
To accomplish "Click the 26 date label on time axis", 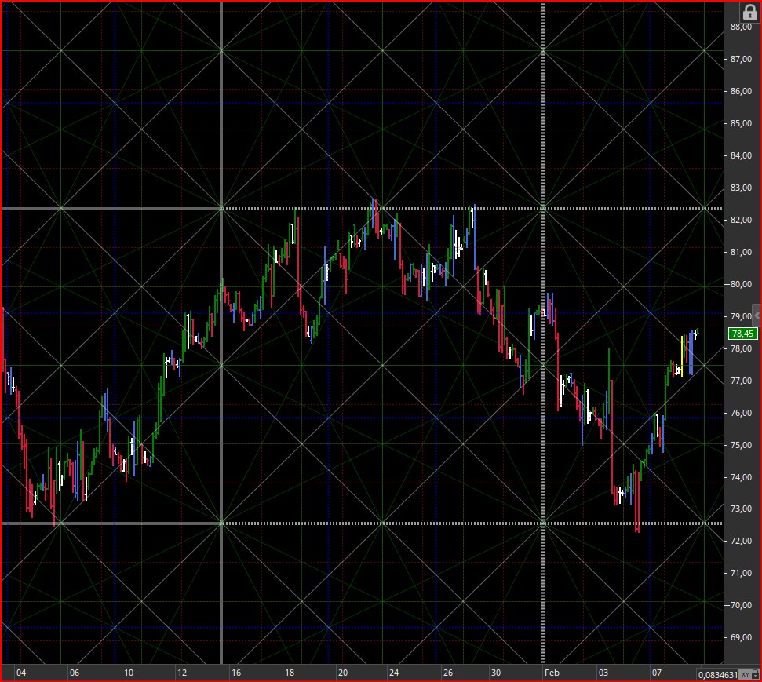I will coord(447,673).
